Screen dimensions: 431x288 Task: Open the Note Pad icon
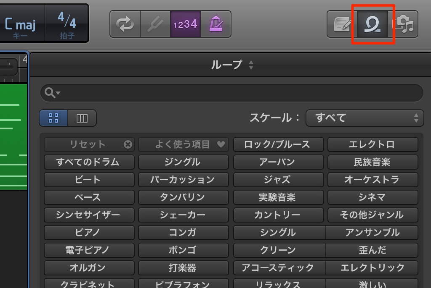click(342, 24)
